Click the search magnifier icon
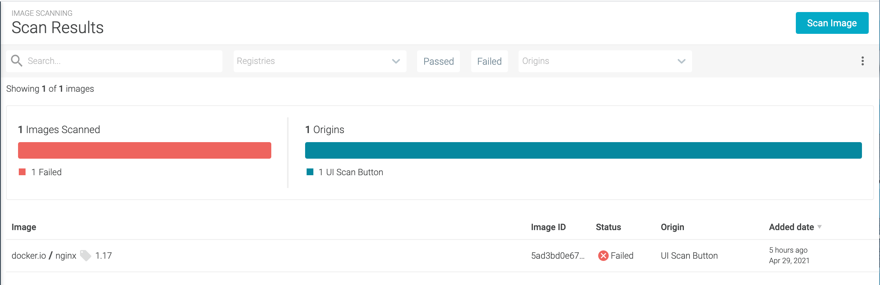The height and width of the screenshot is (285, 880). click(x=17, y=61)
